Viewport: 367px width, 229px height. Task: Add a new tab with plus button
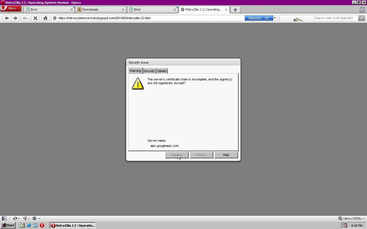coord(235,9)
